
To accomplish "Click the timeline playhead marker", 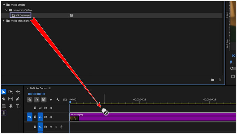I will tap(70, 102).
